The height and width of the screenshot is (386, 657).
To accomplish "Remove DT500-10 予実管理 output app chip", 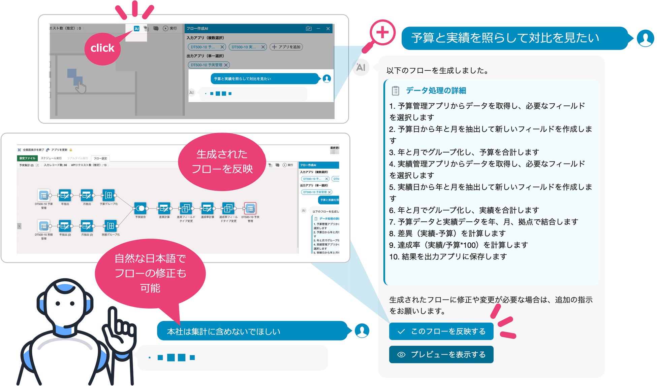I will coord(226,65).
